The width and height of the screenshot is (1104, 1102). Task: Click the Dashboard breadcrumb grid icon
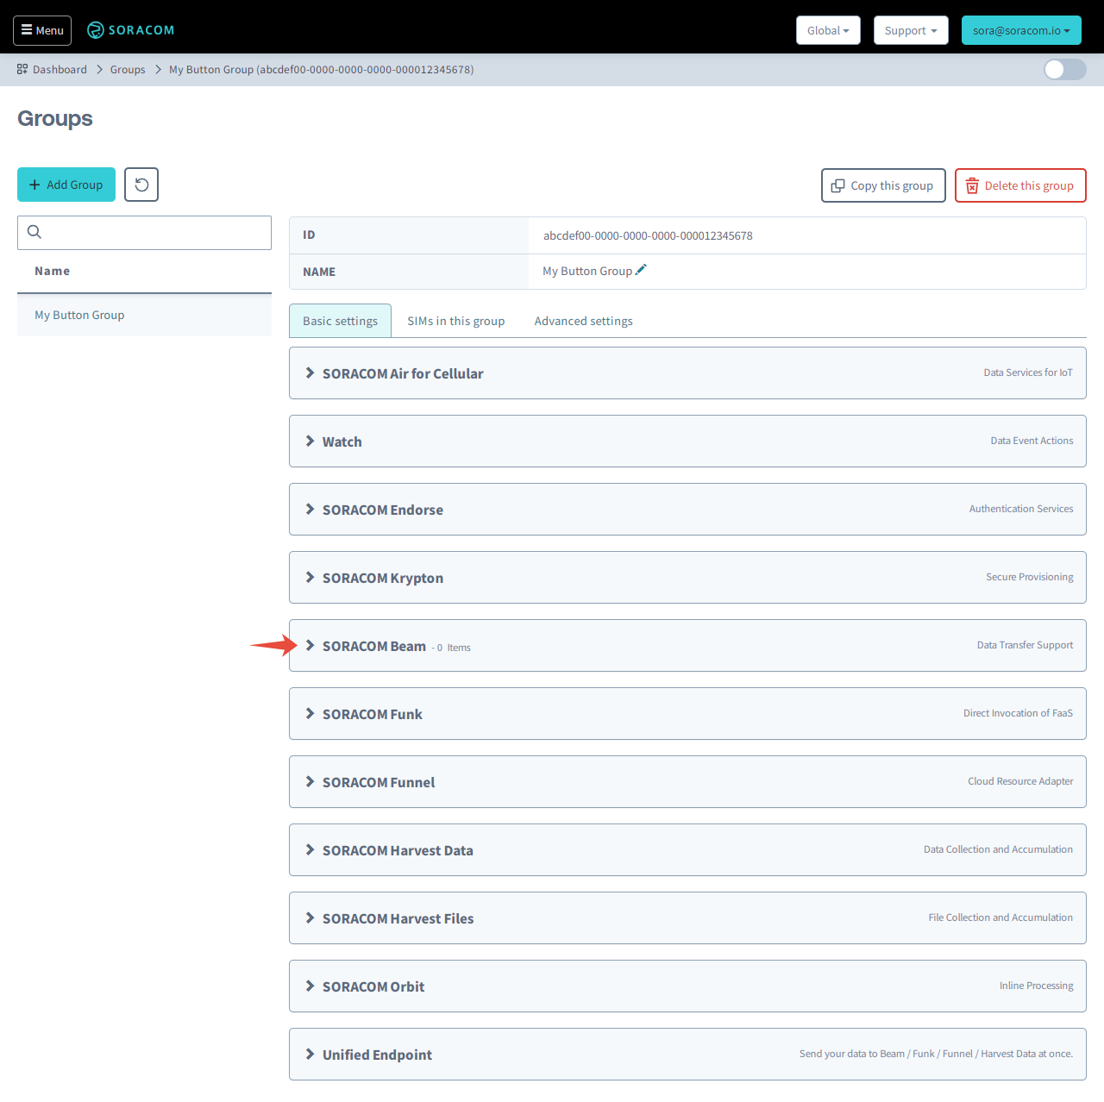[22, 69]
